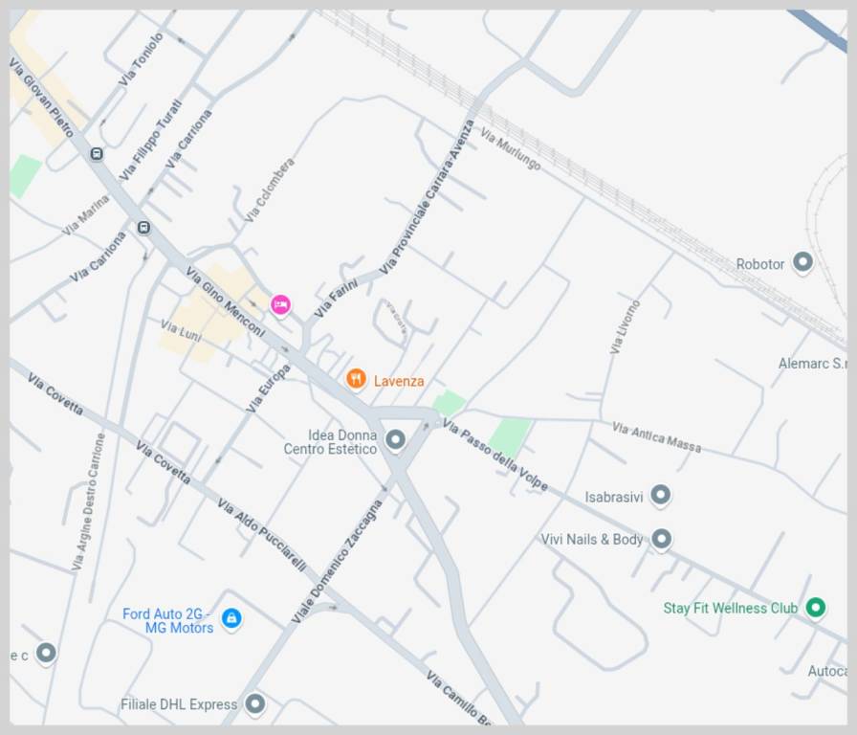Viewport: 857px width, 735px height.
Task: Select the blue Ford Auto 2G car icon
Action: (x=231, y=619)
